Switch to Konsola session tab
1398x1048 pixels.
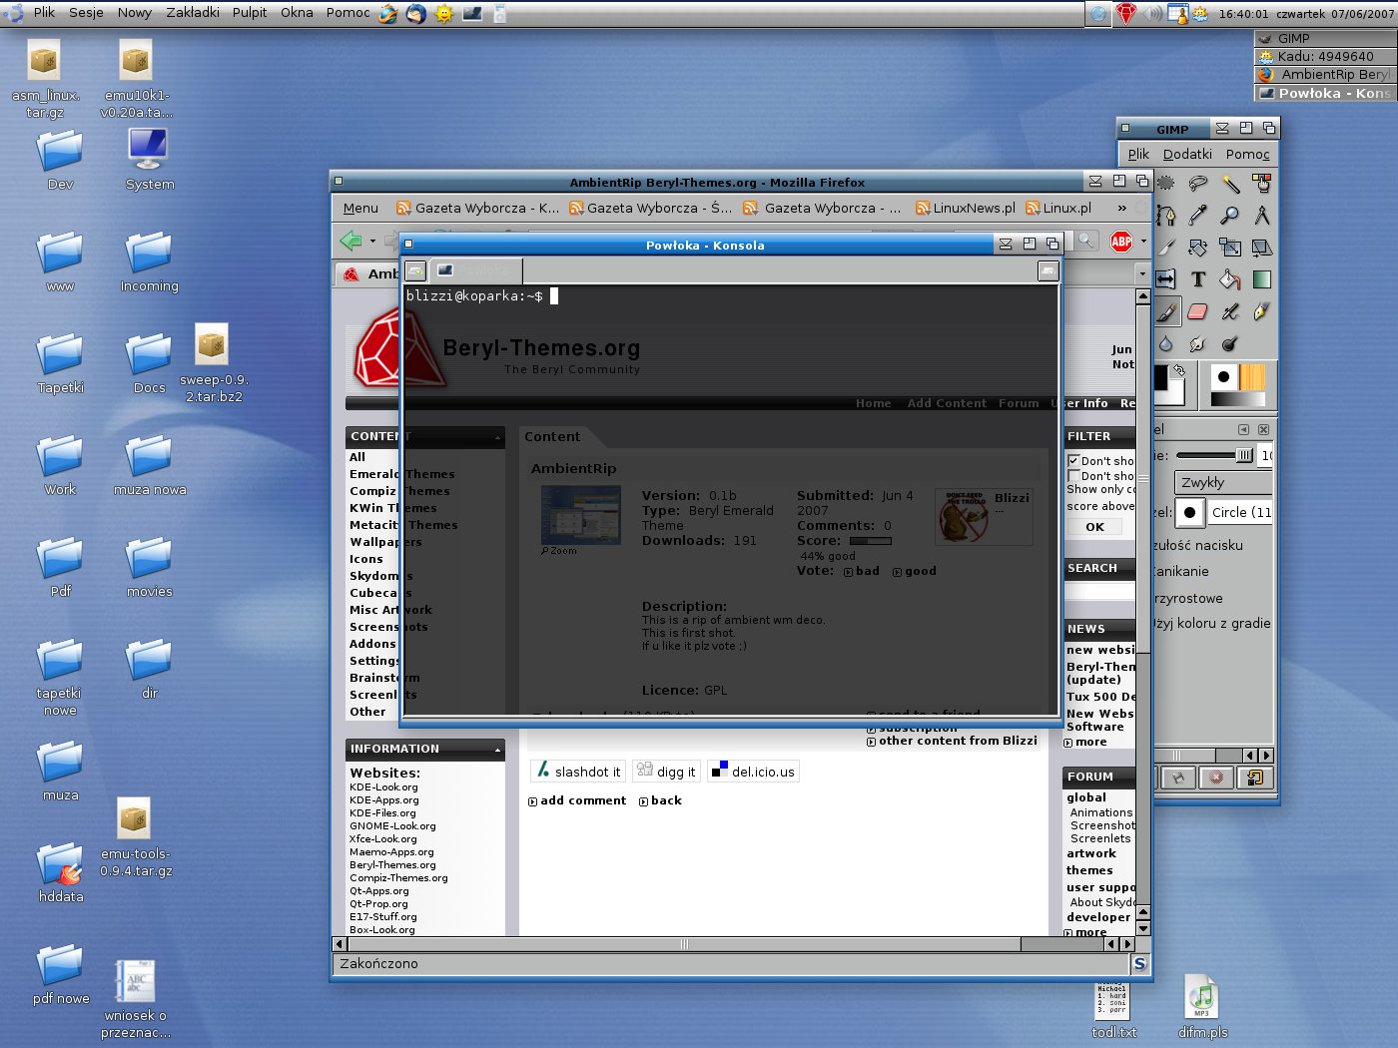(476, 270)
